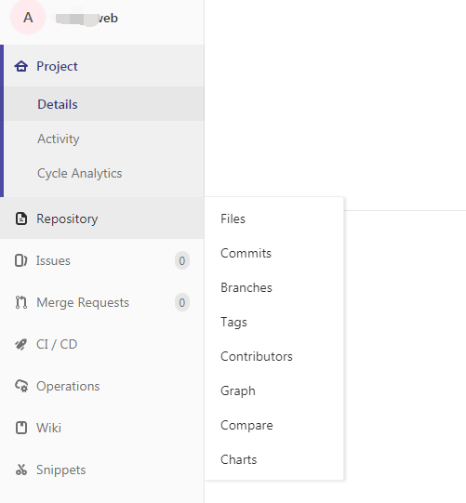Open Files from Repository flyout
This screenshot has width=466, height=503.
(233, 218)
